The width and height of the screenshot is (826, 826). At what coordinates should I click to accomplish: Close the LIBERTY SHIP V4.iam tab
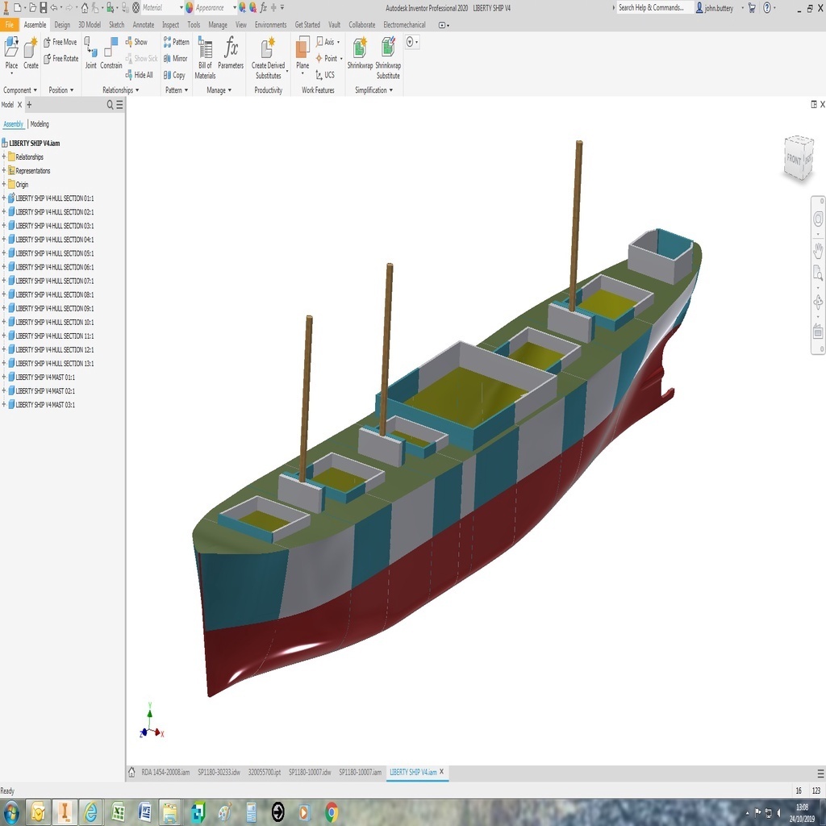click(441, 771)
